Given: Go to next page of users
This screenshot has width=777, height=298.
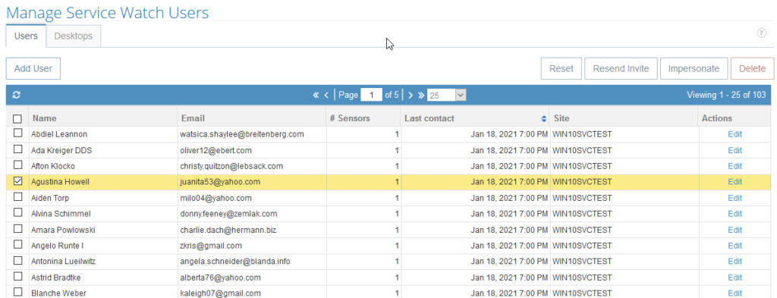Looking at the screenshot, I should coord(411,95).
